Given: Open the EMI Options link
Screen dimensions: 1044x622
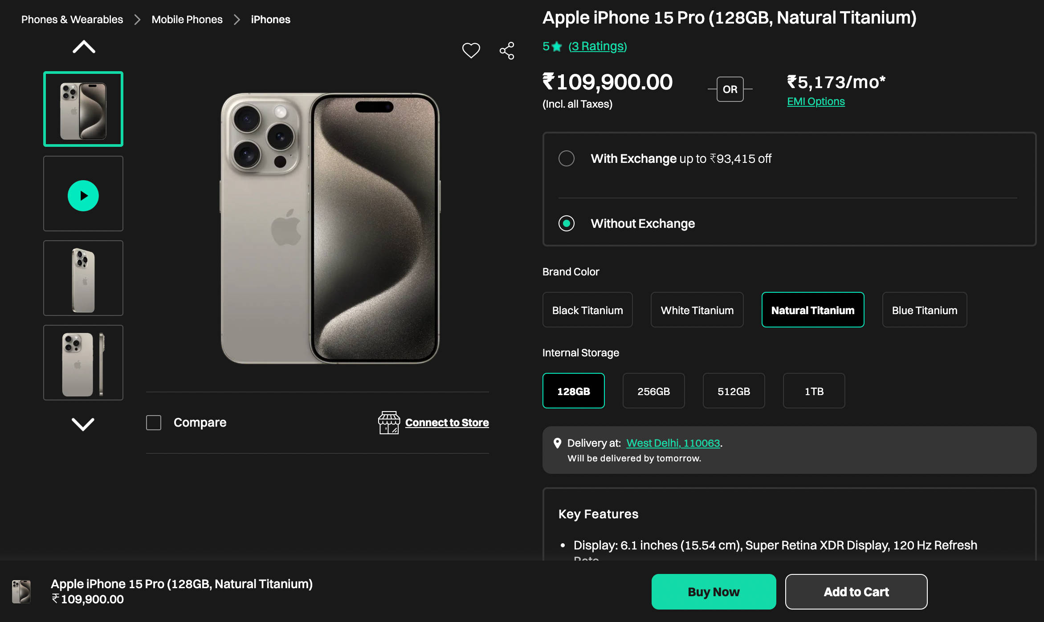Looking at the screenshot, I should point(816,101).
